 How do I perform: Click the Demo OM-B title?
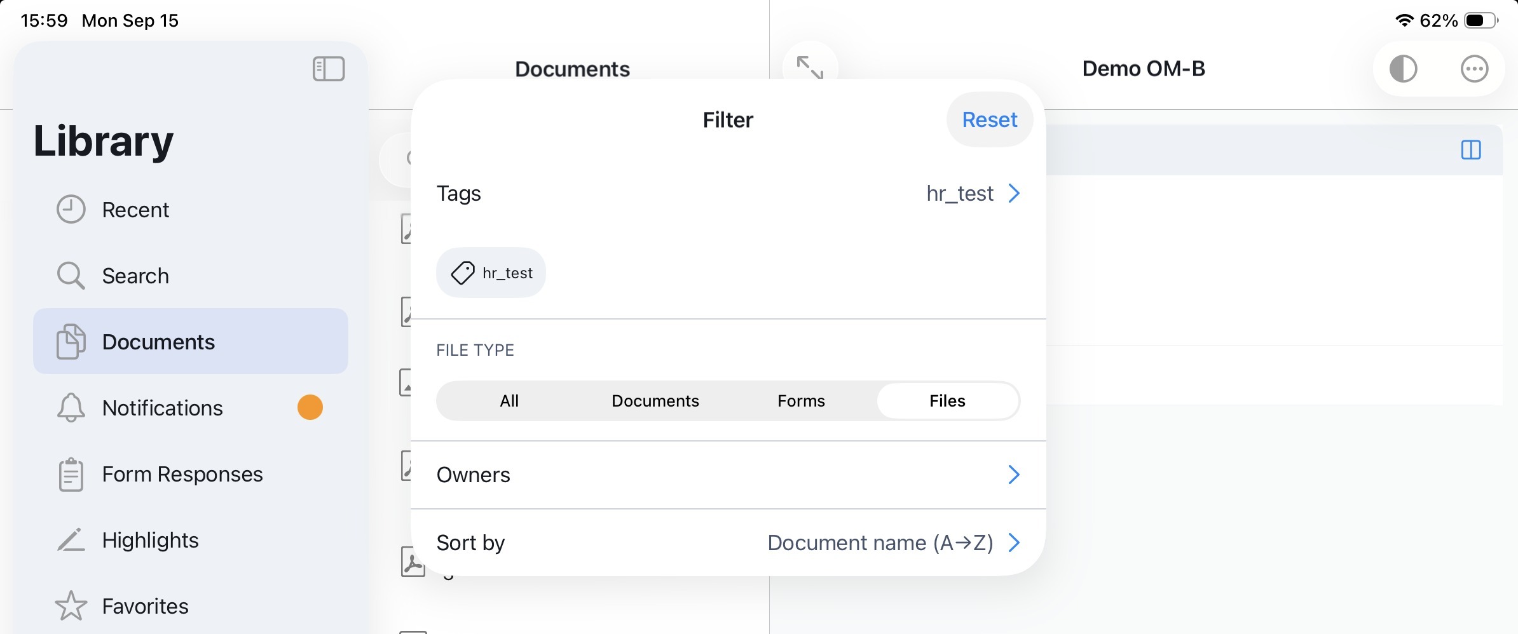click(x=1144, y=69)
